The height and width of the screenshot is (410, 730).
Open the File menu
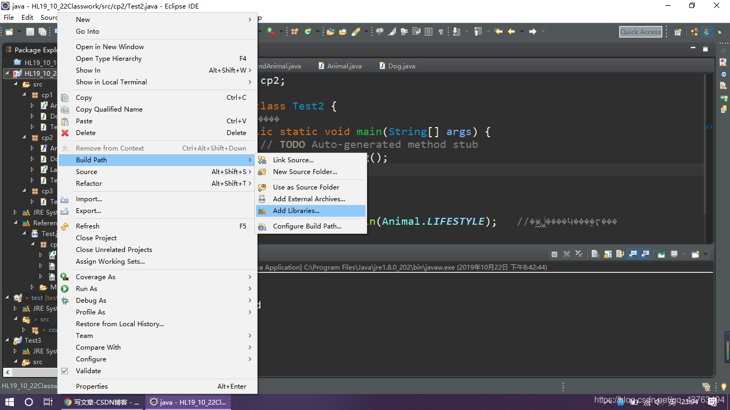(9, 18)
